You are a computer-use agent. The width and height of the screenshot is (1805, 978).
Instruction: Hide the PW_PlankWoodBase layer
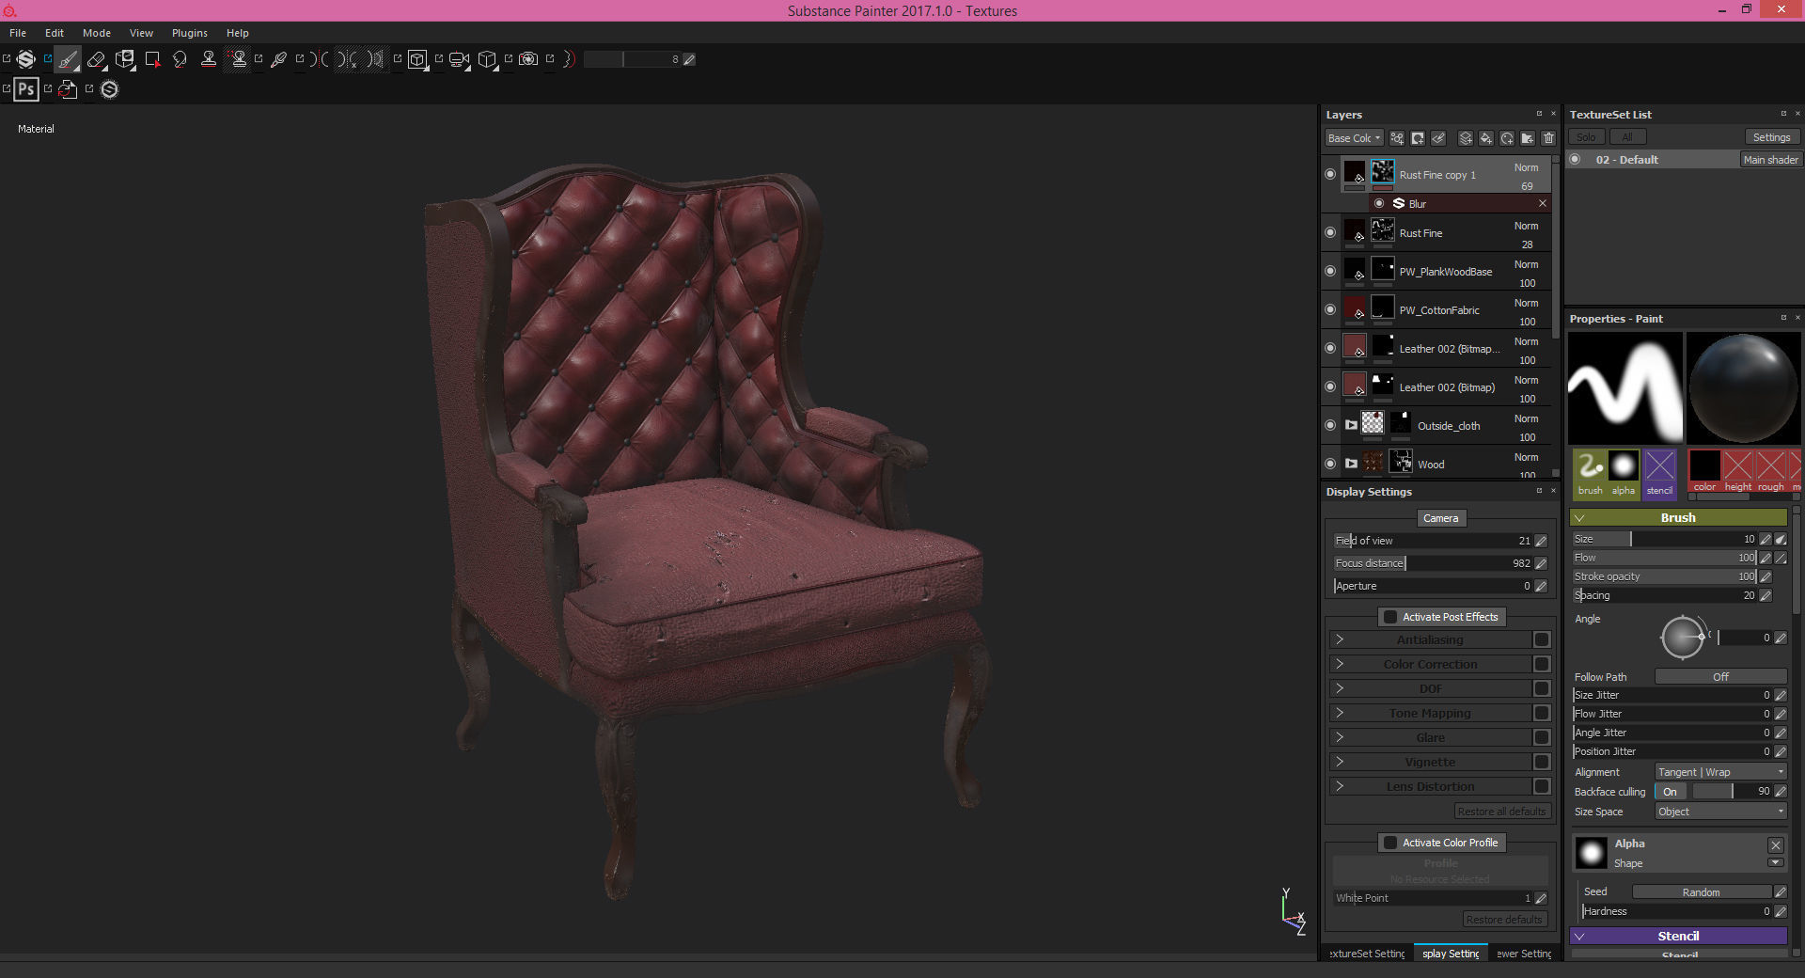1330,271
